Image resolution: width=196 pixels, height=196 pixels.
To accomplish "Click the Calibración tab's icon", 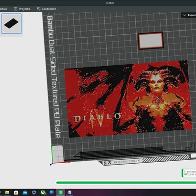I will click(x=39, y=9).
